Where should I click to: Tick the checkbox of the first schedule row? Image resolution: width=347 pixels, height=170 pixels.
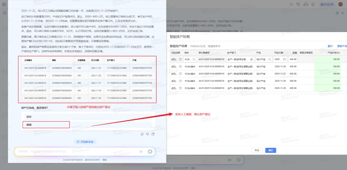click(180, 59)
